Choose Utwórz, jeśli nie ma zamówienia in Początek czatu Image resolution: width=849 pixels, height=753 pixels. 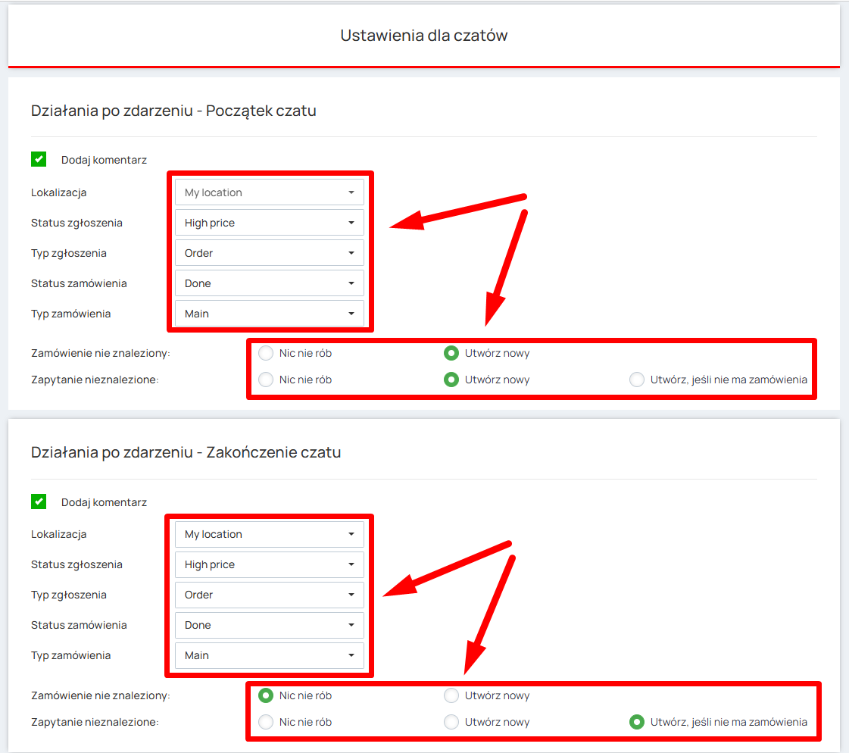tap(637, 380)
